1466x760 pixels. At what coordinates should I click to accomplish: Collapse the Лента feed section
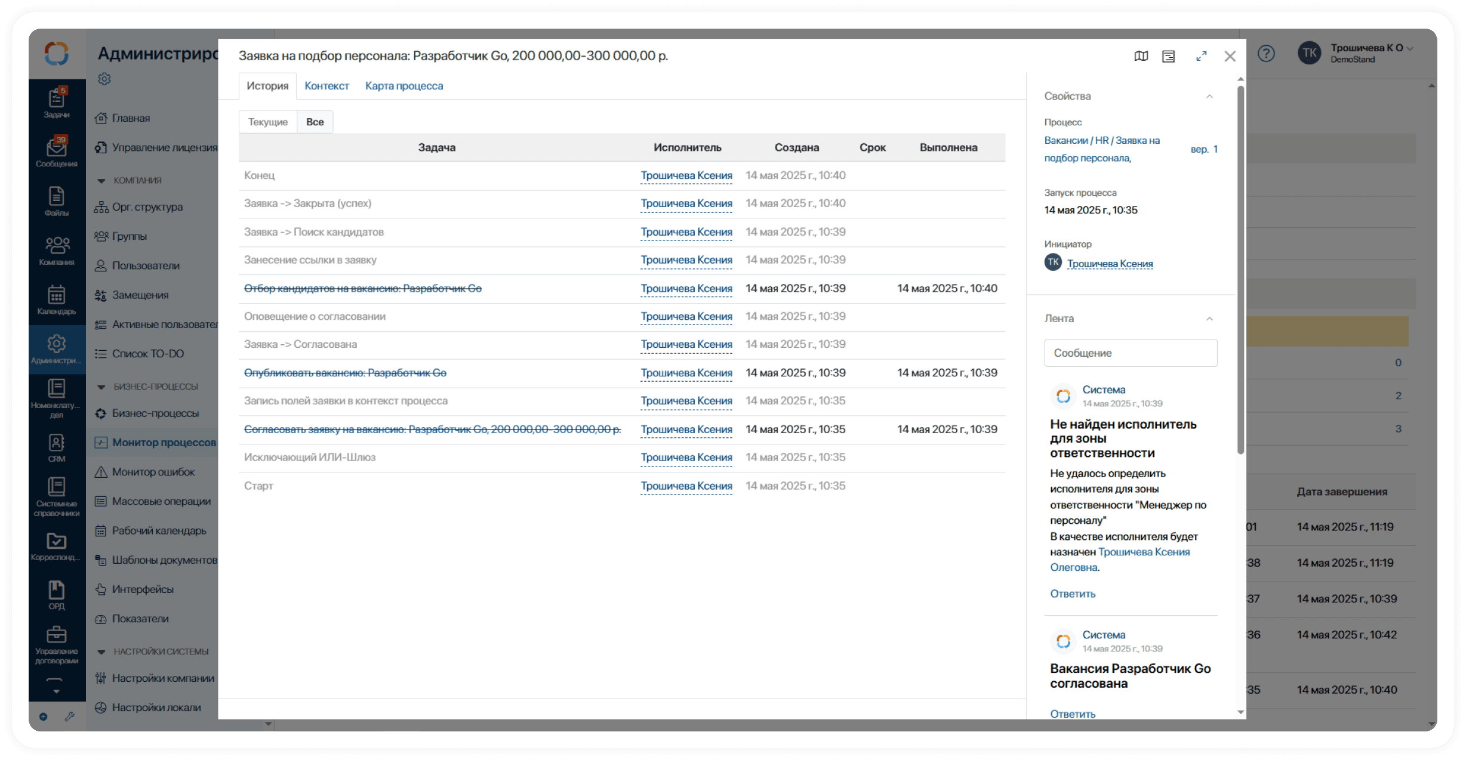pos(1209,319)
